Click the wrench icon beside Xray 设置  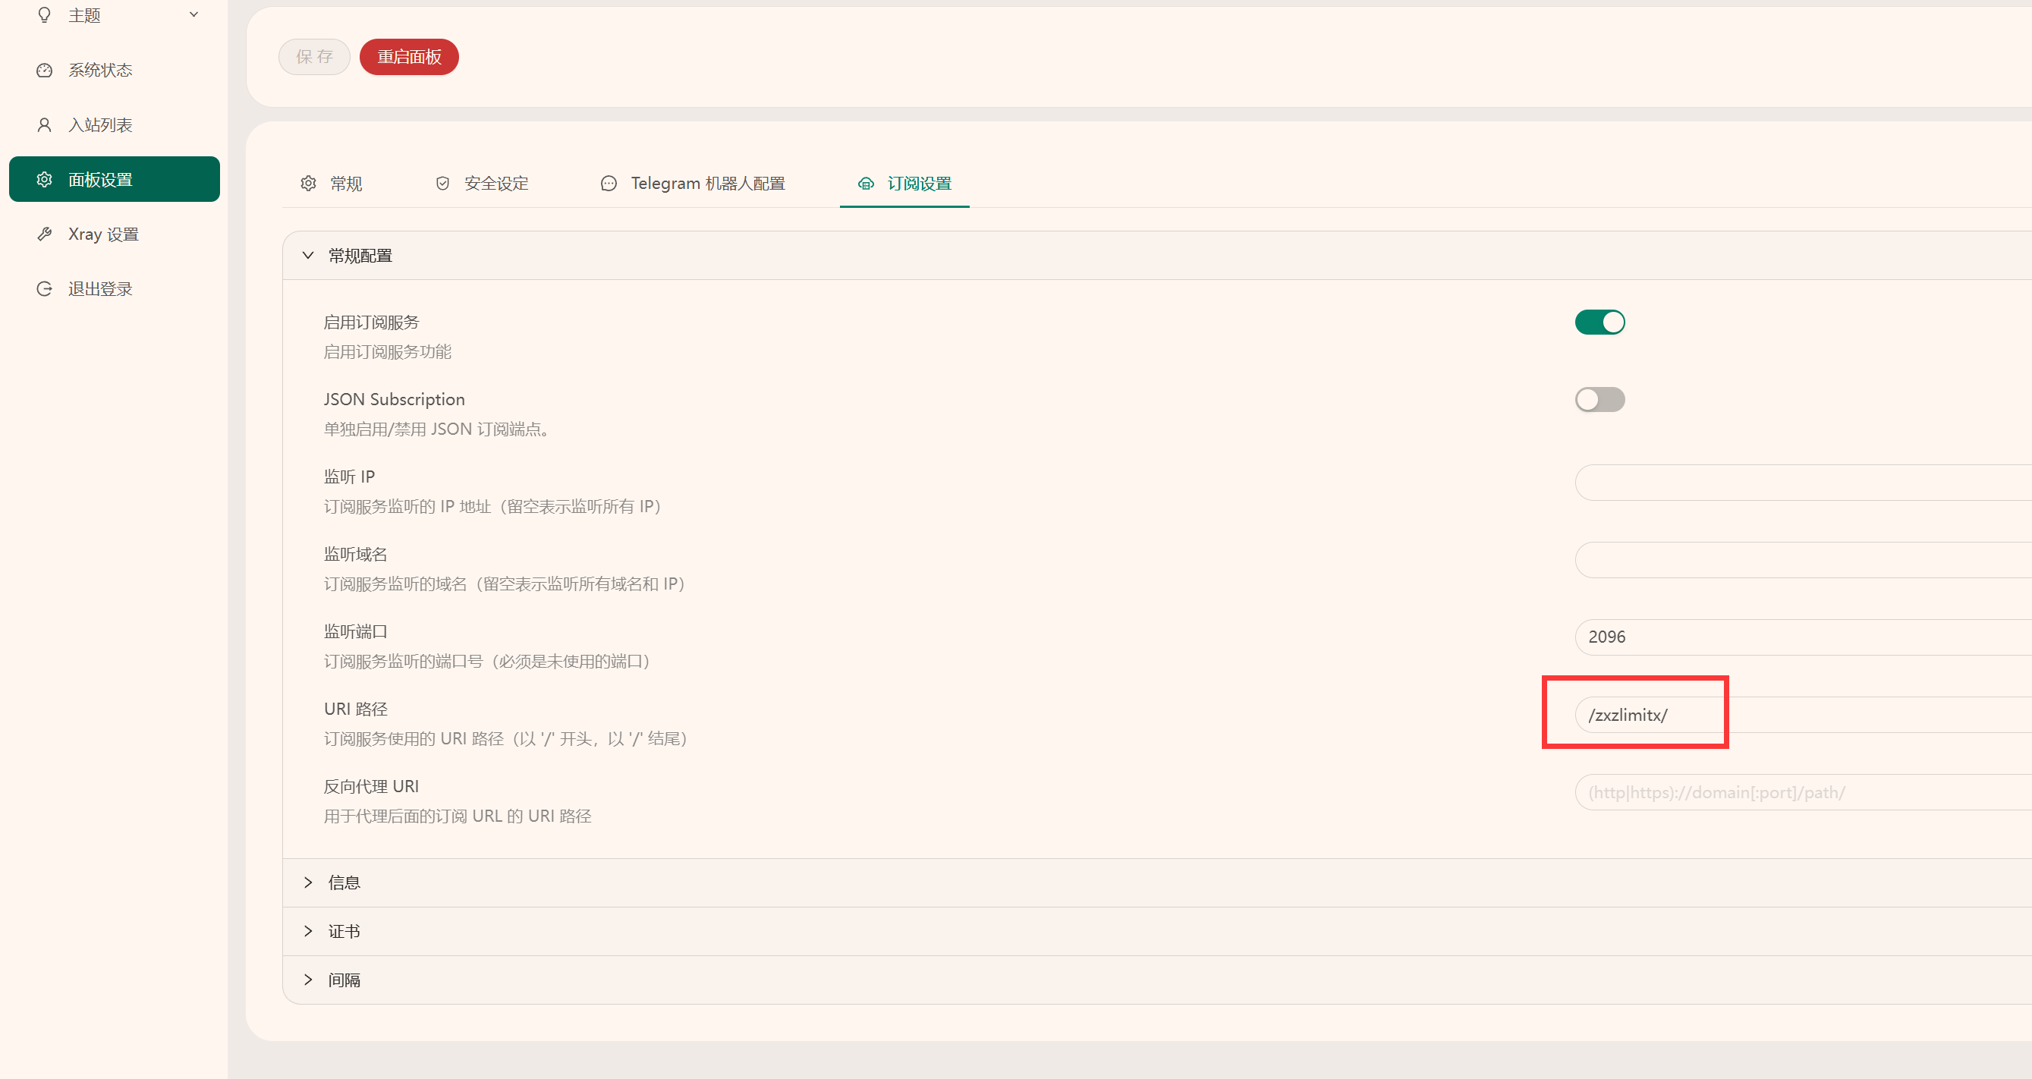point(44,234)
